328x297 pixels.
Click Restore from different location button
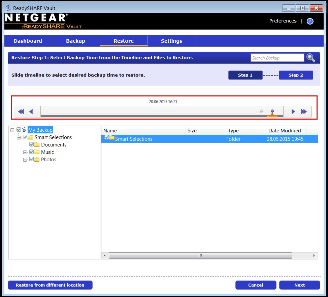[50, 285]
